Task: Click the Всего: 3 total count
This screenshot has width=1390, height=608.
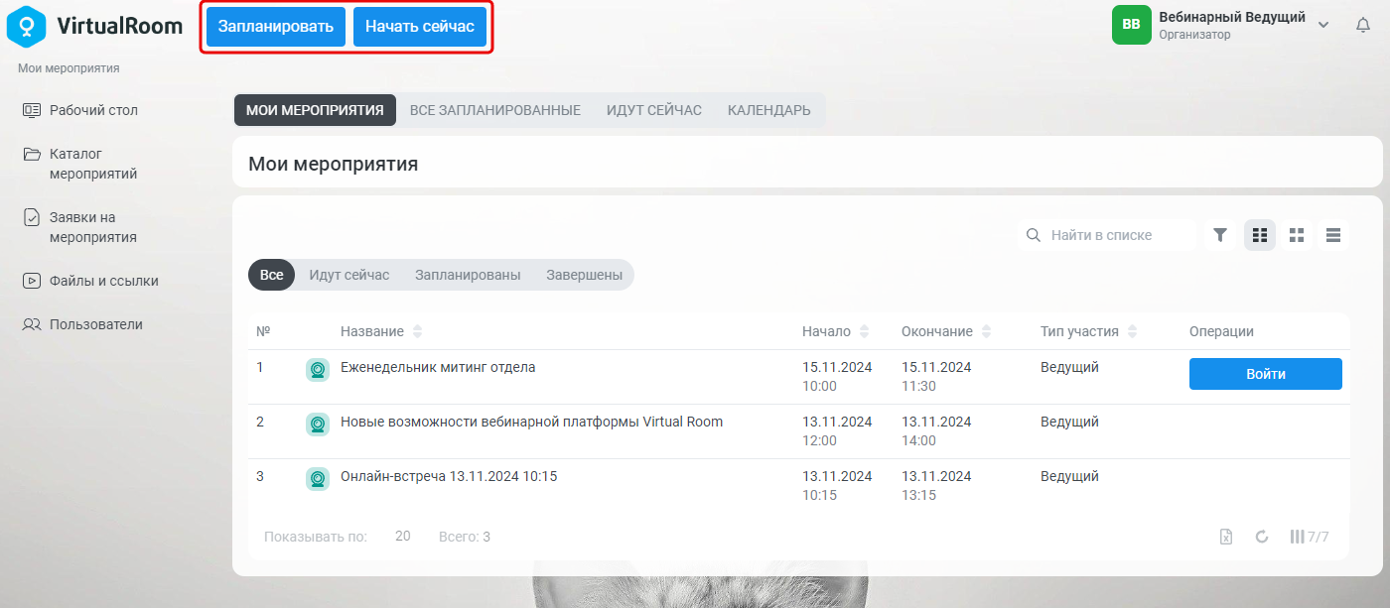Action: [x=465, y=537]
